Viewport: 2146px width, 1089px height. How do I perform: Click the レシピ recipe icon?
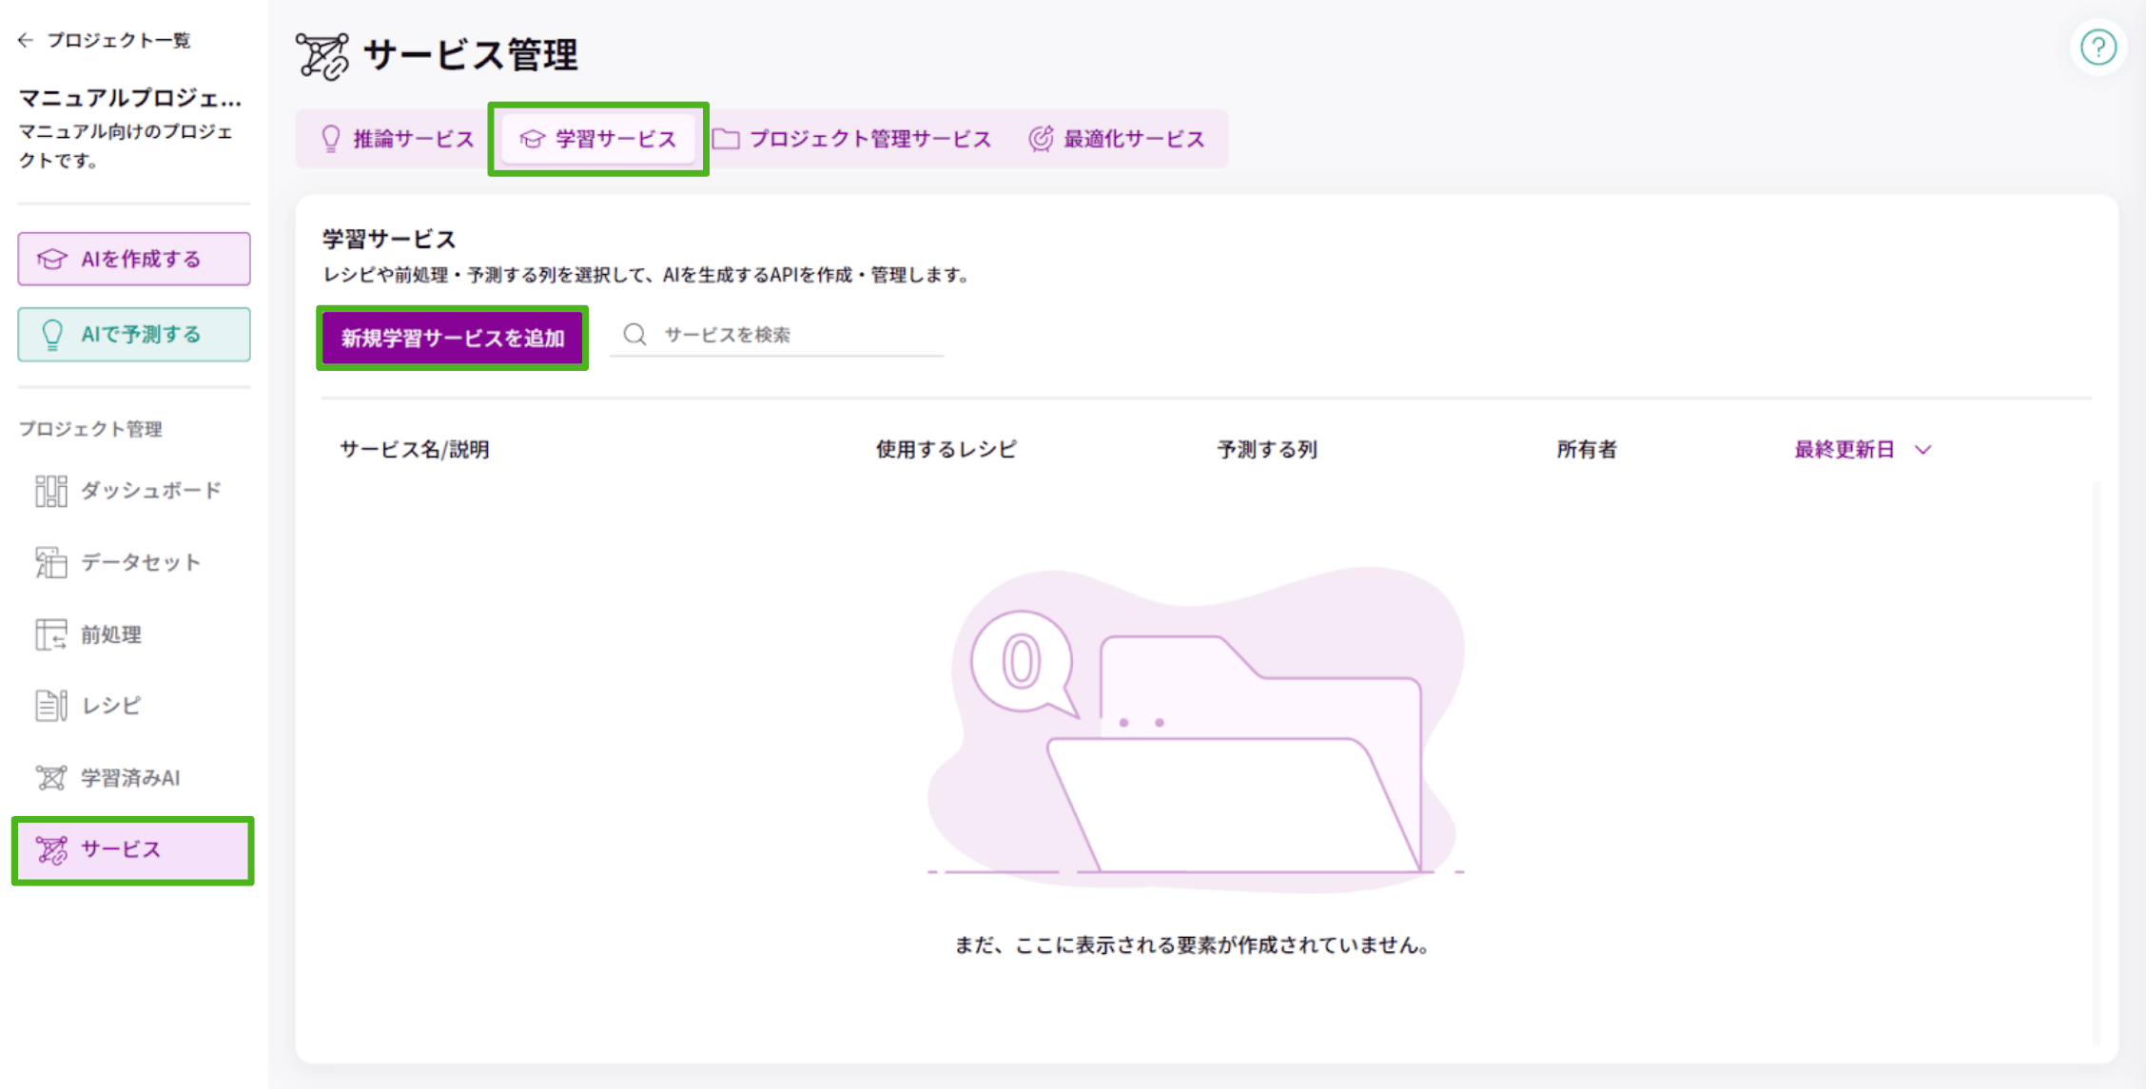49,705
